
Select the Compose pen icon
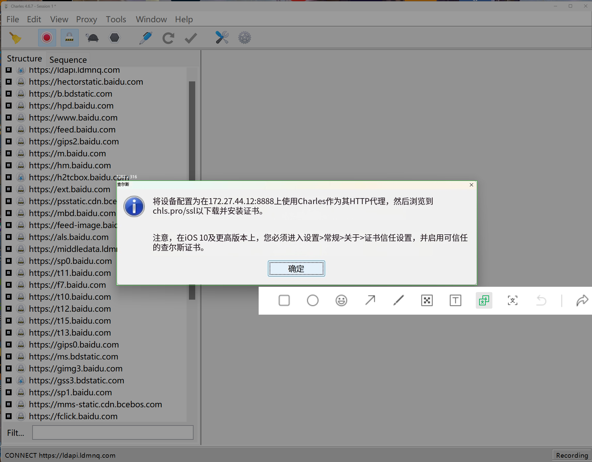(146, 38)
